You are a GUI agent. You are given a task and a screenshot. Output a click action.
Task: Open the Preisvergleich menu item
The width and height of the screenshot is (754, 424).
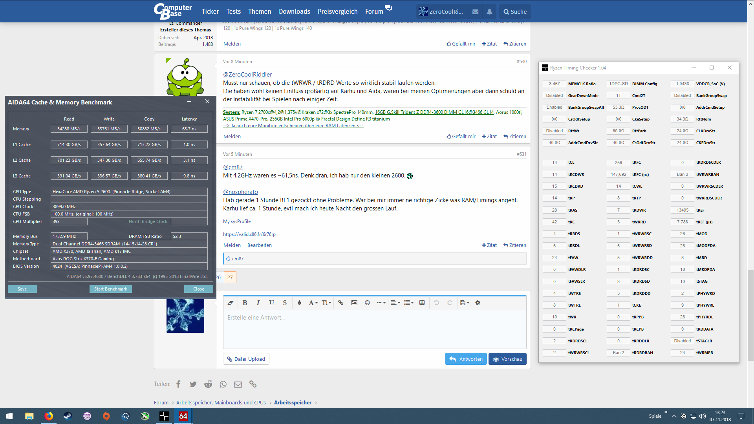(337, 11)
